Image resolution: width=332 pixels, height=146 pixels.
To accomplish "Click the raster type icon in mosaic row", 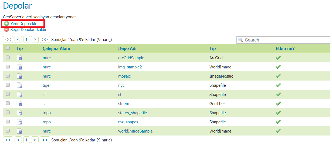I will tap(19, 76).
